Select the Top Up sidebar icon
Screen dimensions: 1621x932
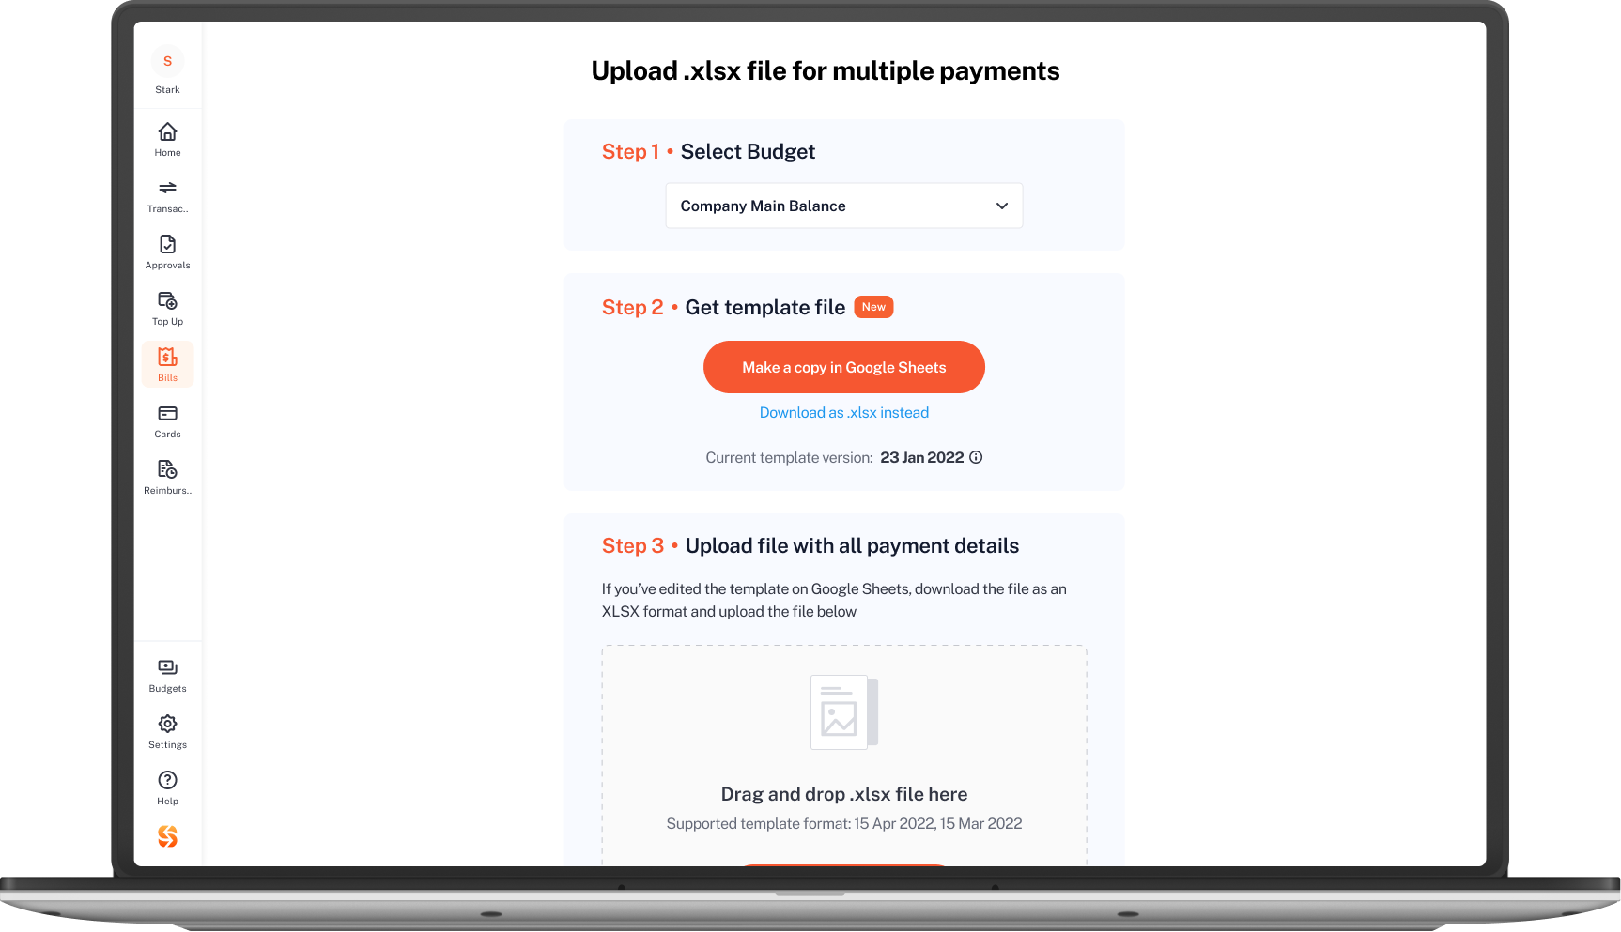click(167, 308)
